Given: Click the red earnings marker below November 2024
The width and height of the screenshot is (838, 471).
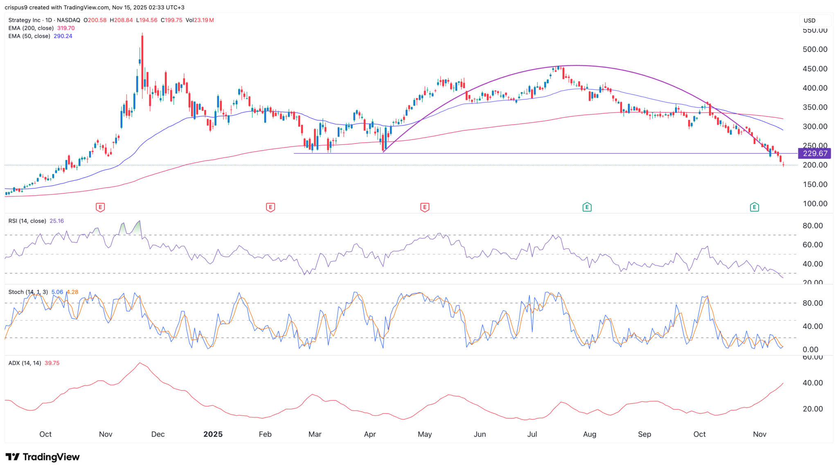Looking at the screenshot, I should coord(99,207).
